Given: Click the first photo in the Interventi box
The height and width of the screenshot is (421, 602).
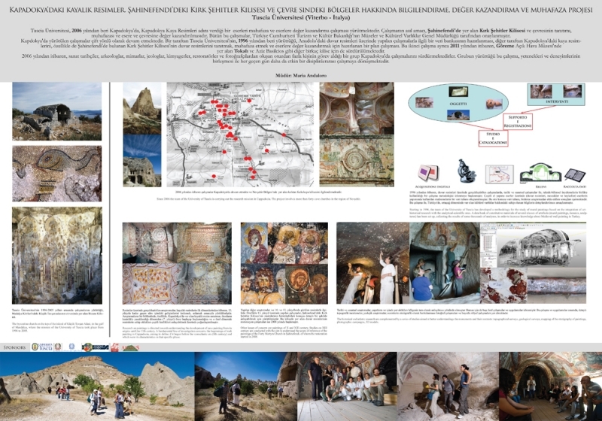Looking at the screenshot, I should pyautogui.click(x=541, y=92).
